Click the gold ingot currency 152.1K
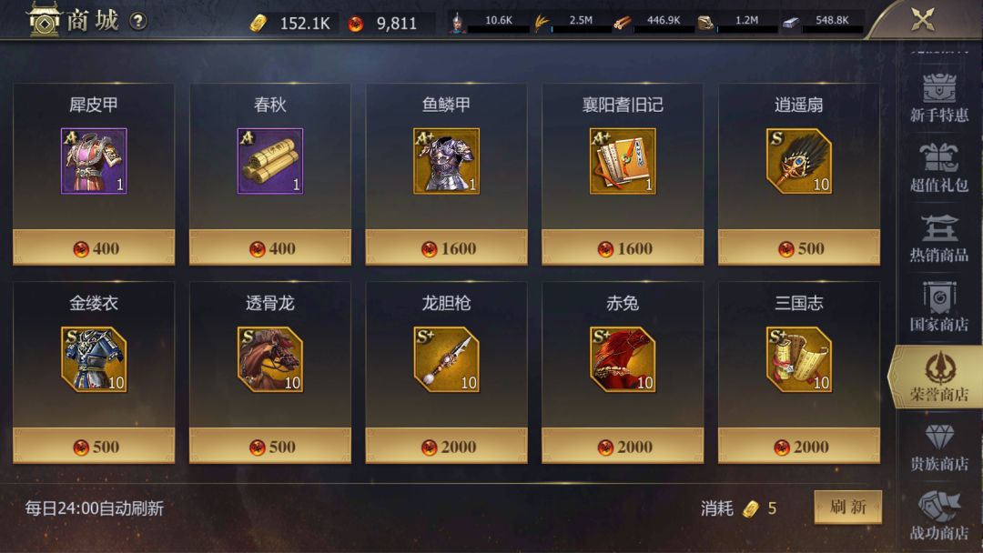The height and width of the screenshot is (553, 983). pyautogui.click(x=290, y=23)
